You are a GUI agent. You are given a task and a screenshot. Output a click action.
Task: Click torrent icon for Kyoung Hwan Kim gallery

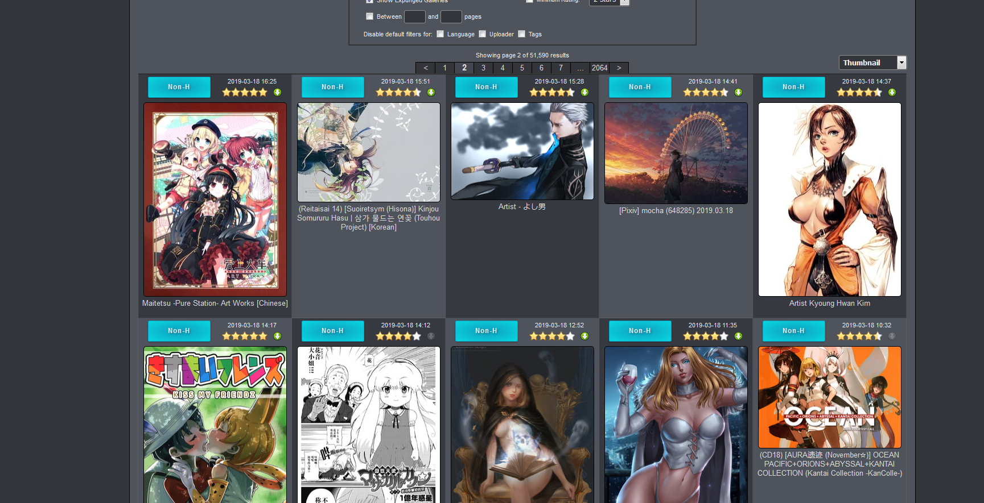click(x=892, y=92)
